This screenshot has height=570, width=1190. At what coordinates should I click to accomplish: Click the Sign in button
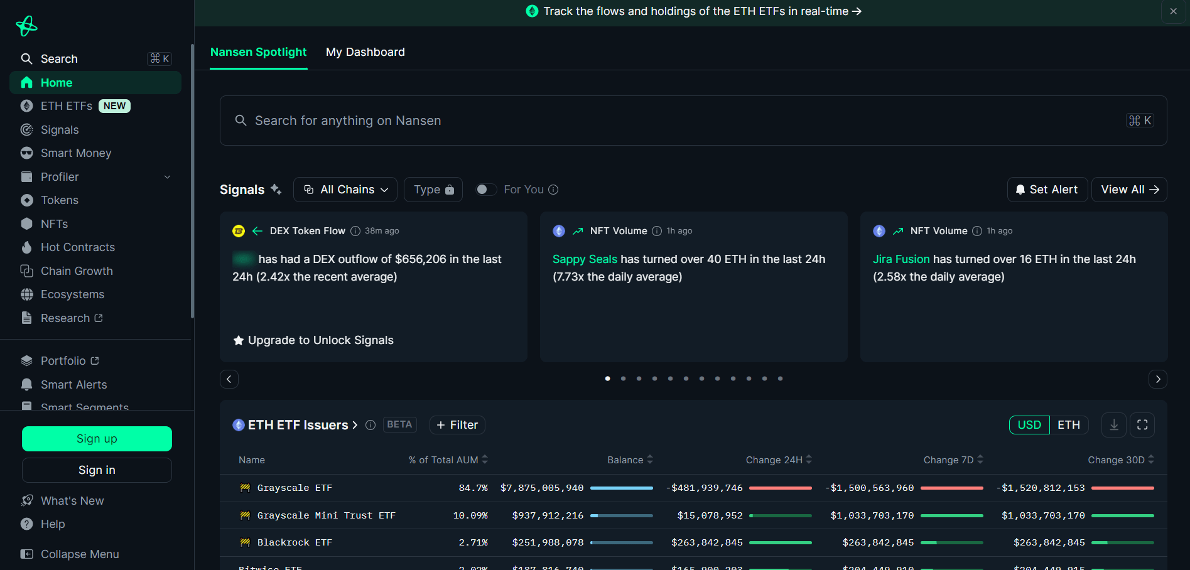(x=97, y=470)
